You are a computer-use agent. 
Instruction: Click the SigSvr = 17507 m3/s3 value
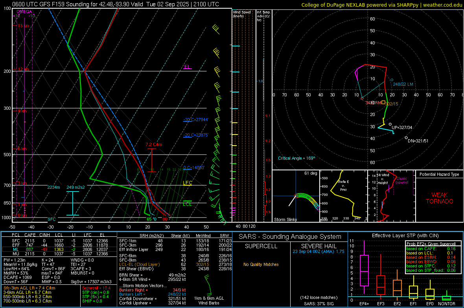click(x=91, y=282)
